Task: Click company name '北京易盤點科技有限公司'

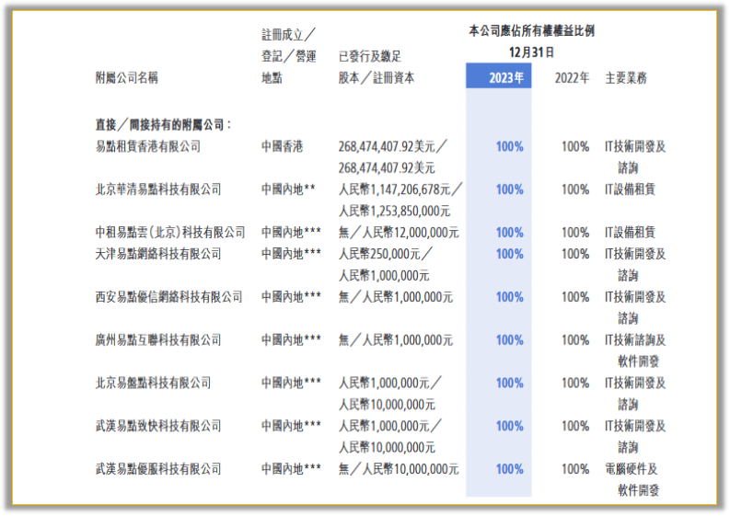Action: [153, 383]
